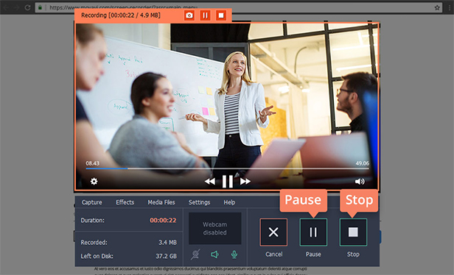This screenshot has width=454, height=275.
Task: Open the Effects menu
Action: (x=125, y=202)
